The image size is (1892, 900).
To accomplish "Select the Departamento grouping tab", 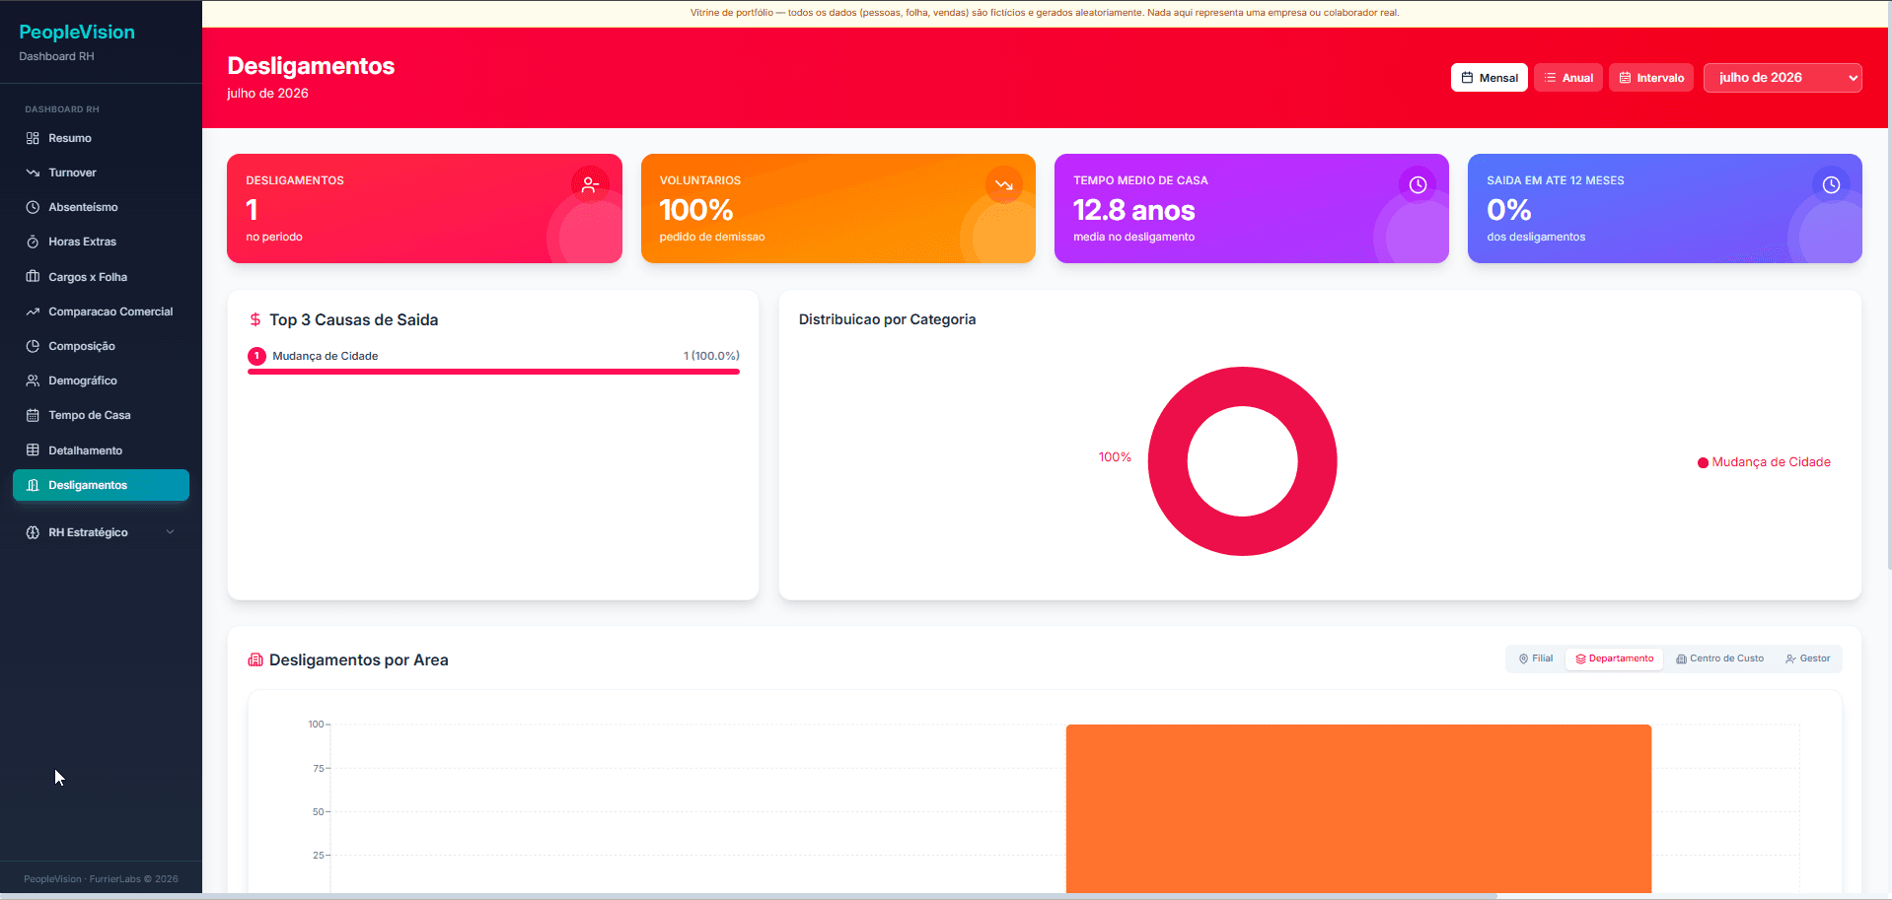I will 1614,658.
